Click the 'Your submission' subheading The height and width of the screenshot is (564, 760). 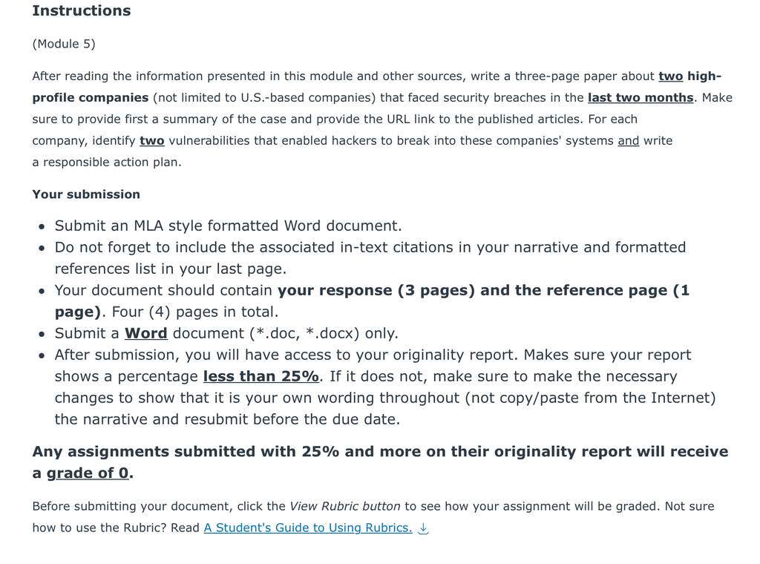pyautogui.click(x=86, y=194)
